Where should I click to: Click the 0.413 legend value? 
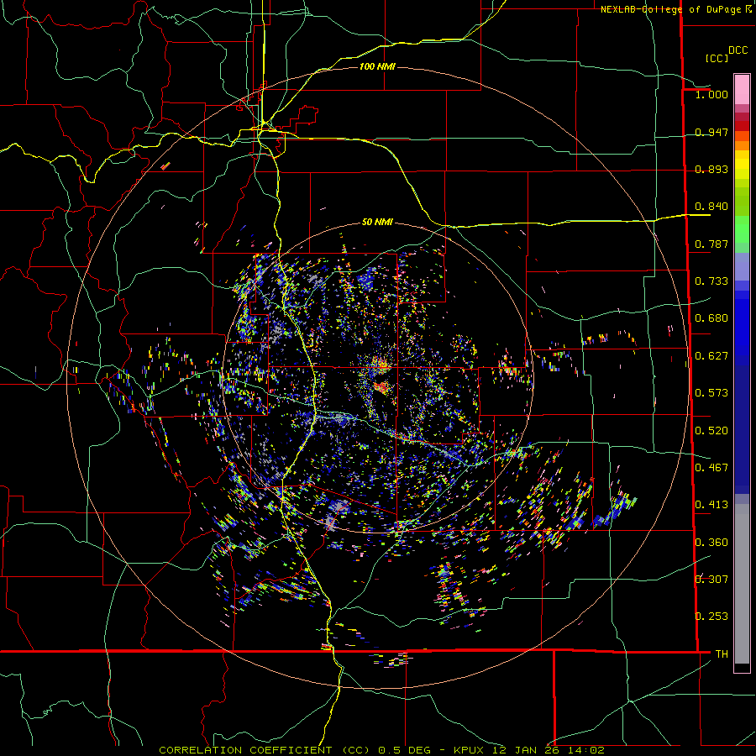click(711, 505)
